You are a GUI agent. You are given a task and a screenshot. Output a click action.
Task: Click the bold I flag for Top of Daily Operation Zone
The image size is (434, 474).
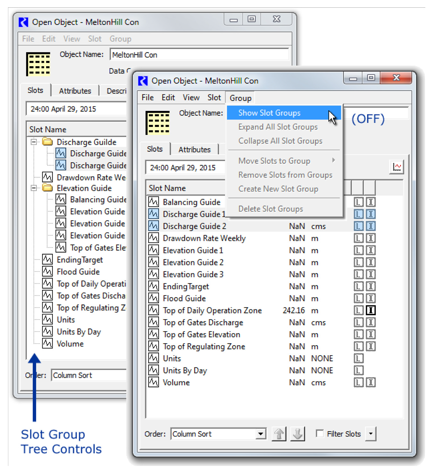click(x=371, y=310)
